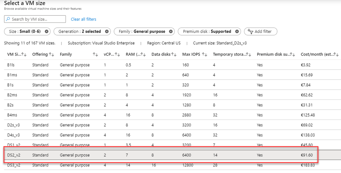Image resolution: width=341 pixels, height=173 pixels.
Task: Sort by Data disks column arrows
Action: click(x=173, y=54)
